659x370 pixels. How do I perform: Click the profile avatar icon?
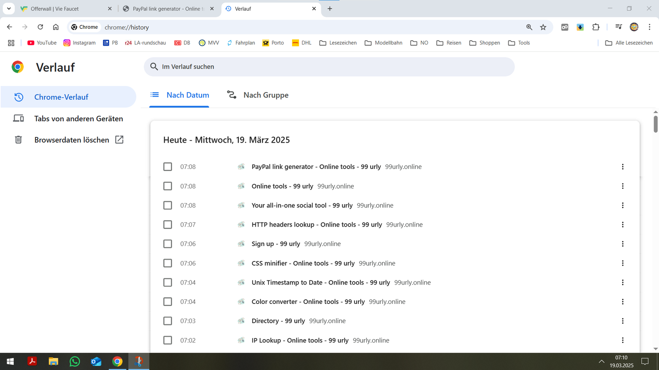tap(634, 27)
